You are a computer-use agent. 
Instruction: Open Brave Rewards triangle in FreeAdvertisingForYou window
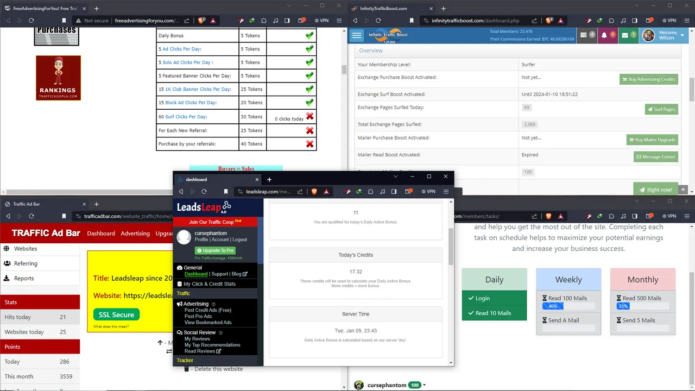pos(213,21)
